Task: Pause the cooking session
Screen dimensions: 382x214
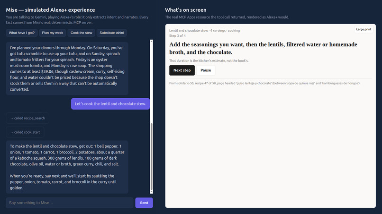Action: click(x=206, y=70)
